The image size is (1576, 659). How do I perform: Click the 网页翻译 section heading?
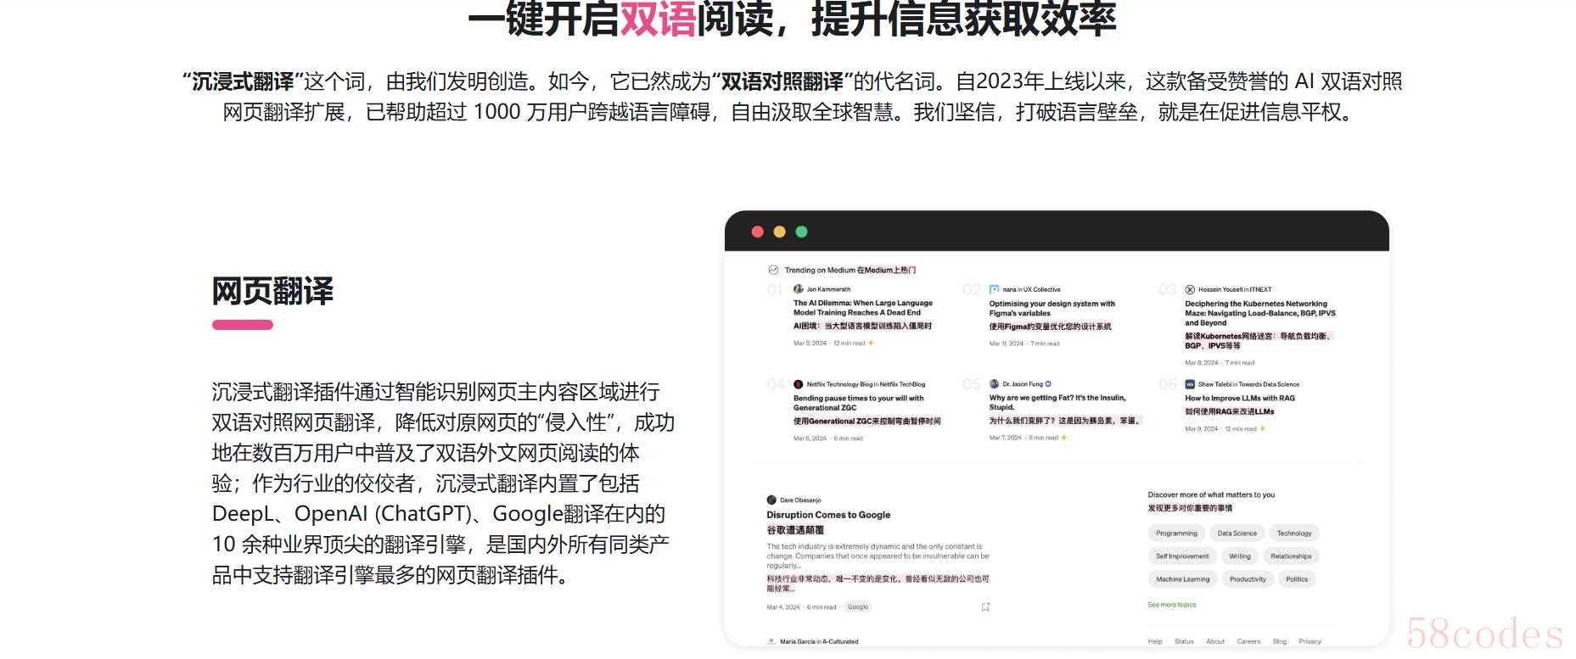[272, 291]
